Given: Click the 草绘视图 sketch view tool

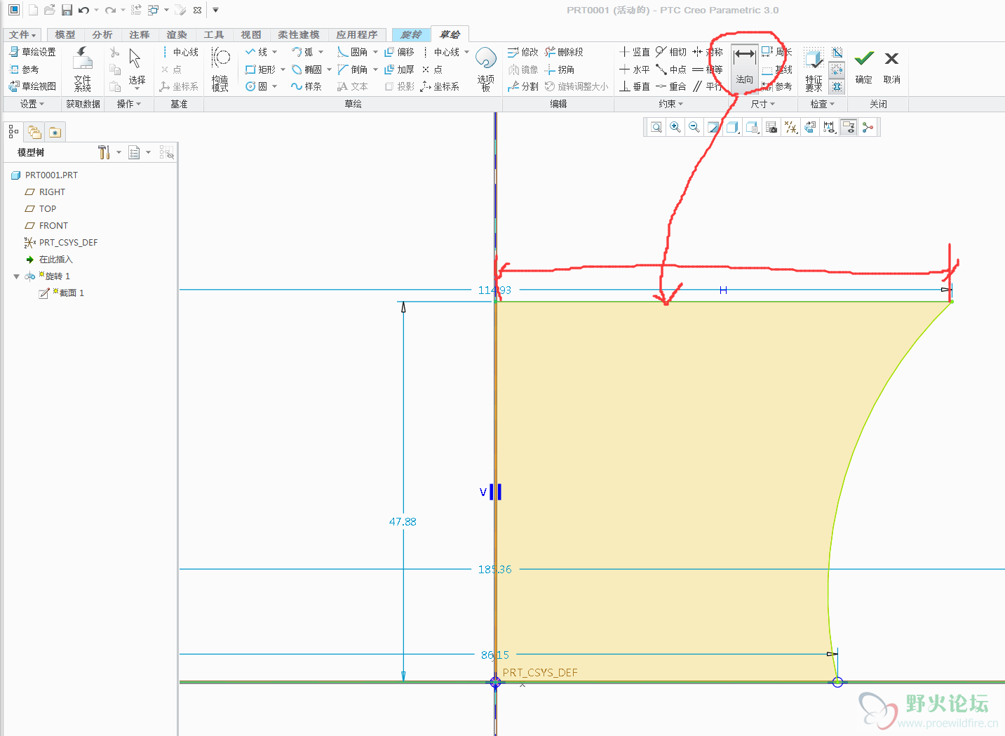Looking at the screenshot, I should tap(32, 86).
